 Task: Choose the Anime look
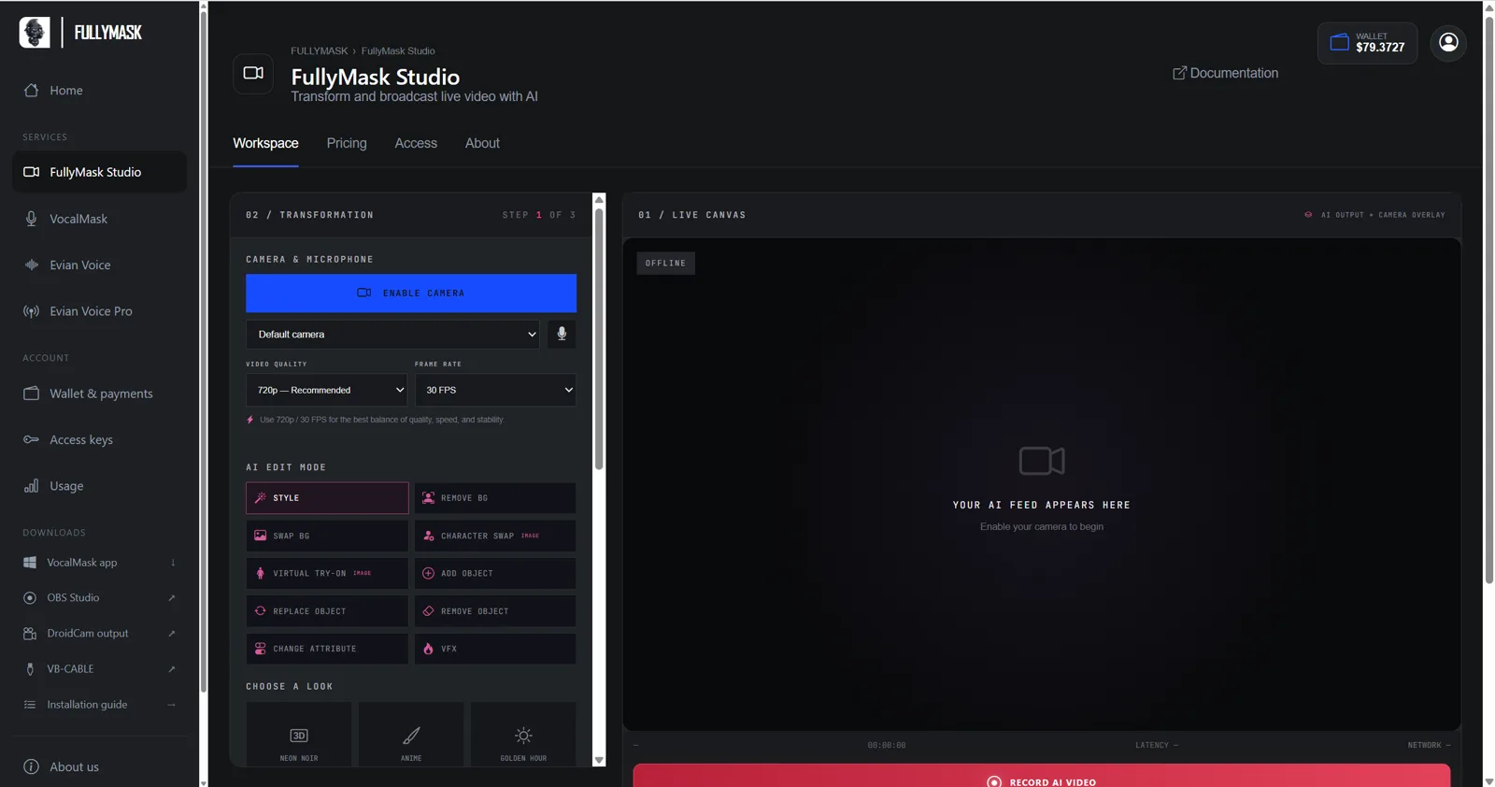(411, 735)
